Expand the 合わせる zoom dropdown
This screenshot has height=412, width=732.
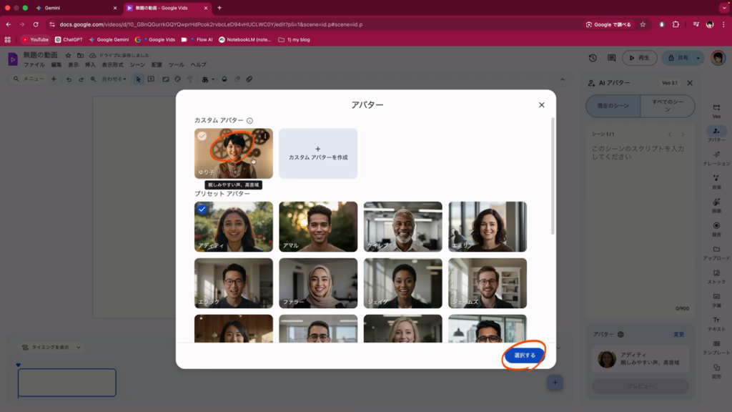click(113, 79)
